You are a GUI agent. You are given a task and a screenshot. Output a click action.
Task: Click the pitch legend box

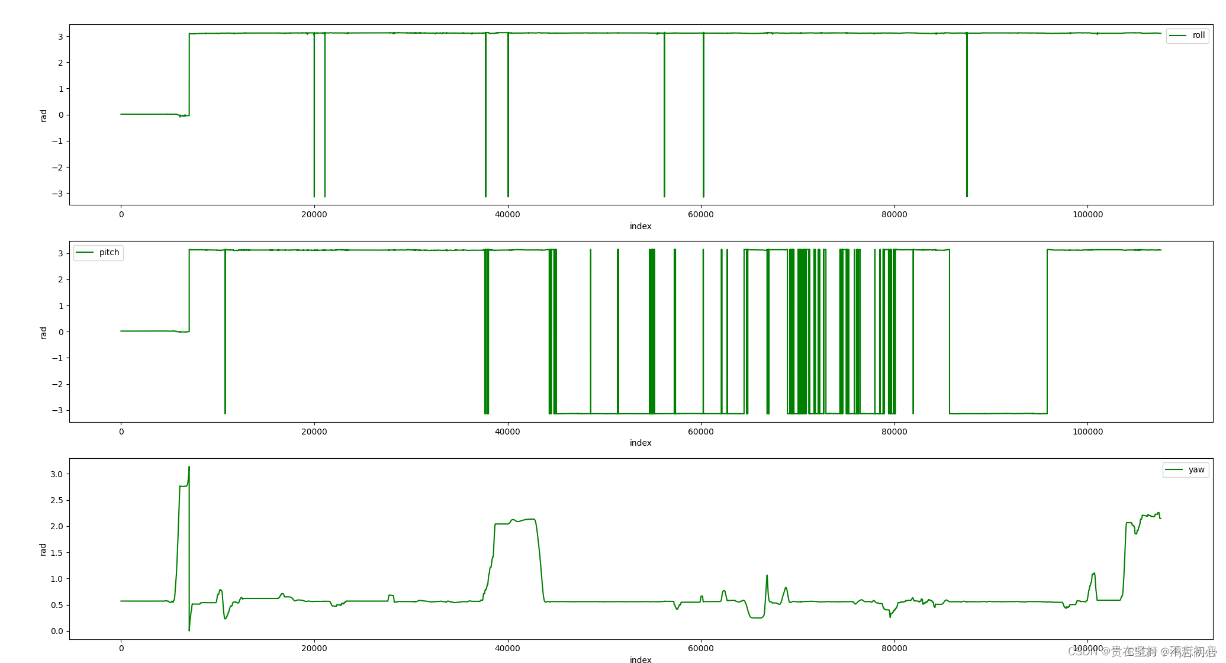pos(98,253)
